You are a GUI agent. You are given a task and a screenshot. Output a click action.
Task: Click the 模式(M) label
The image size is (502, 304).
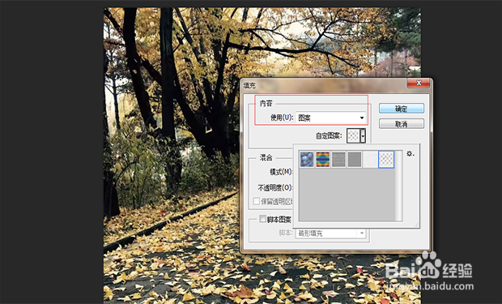click(x=281, y=172)
